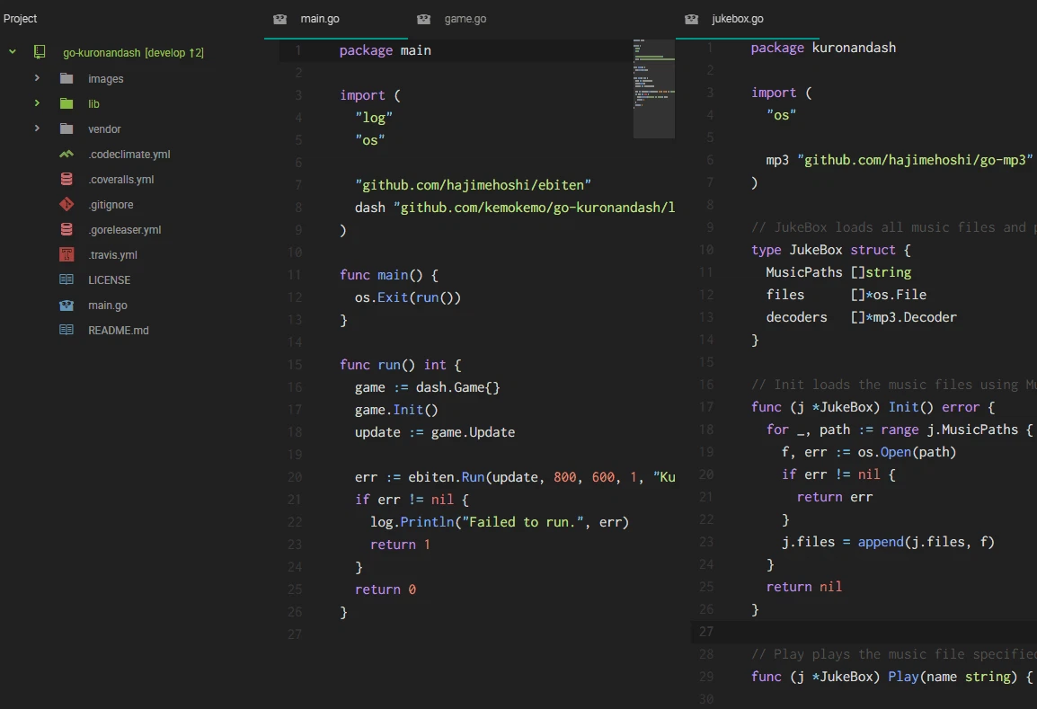Click the README.md file icon
The height and width of the screenshot is (709, 1037).
point(66,330)
